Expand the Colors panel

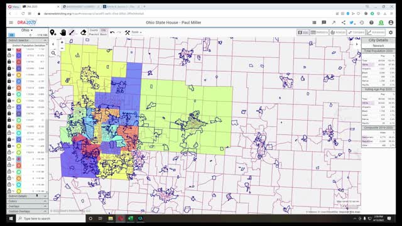27,202
